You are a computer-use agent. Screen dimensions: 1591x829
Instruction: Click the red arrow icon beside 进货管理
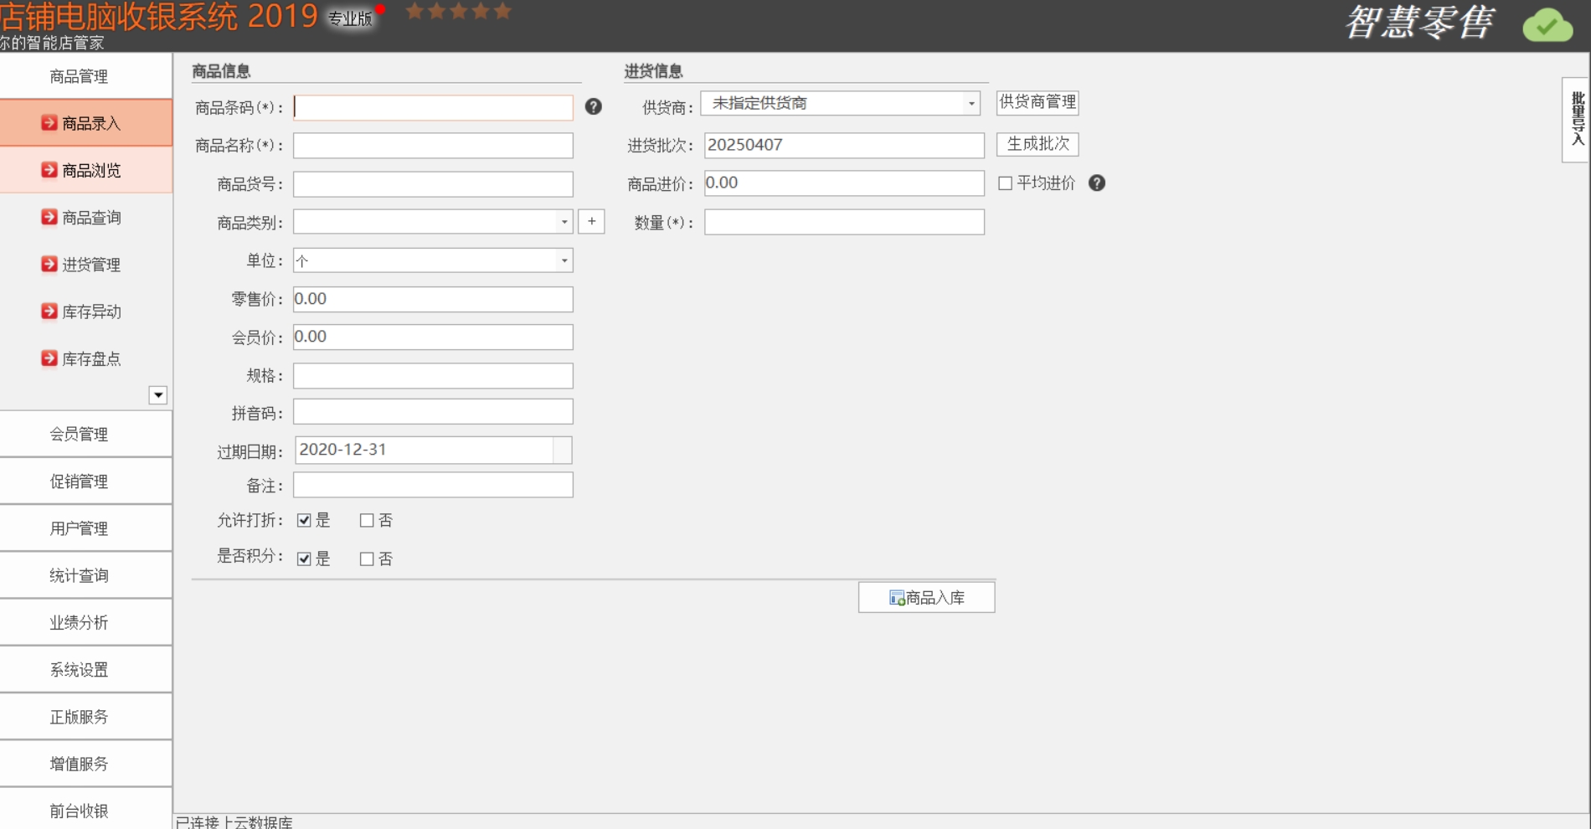click(x=49, y=265)
